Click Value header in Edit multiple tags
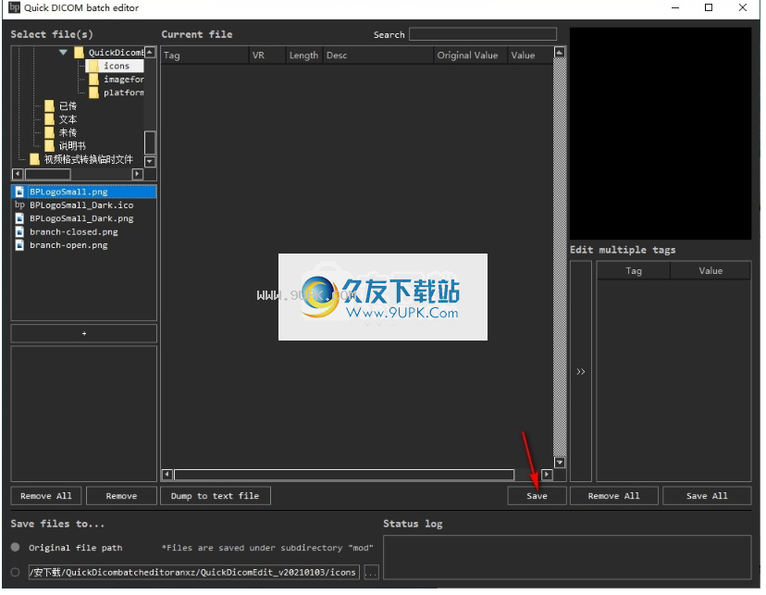Image resolution: width=766 pixels, height=595 pixels. (710, 271)
